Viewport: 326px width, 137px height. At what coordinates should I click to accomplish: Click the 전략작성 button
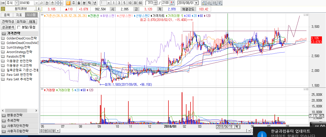(x=8, y=21)
